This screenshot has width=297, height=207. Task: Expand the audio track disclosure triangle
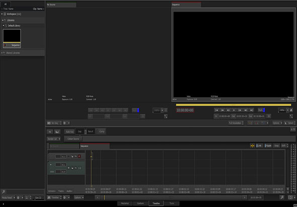pos(50,165)
